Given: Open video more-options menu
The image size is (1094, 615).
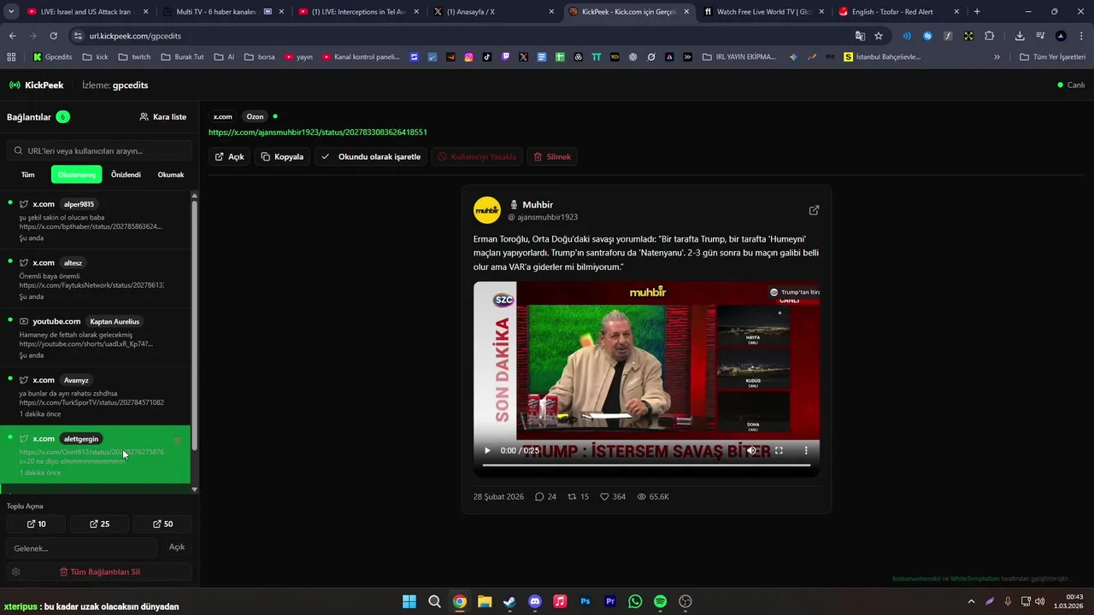Looking at the screenshot, I should tap(806, 450).
